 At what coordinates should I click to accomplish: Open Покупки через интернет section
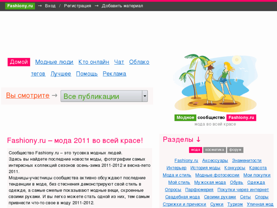[x=243, y=189]
